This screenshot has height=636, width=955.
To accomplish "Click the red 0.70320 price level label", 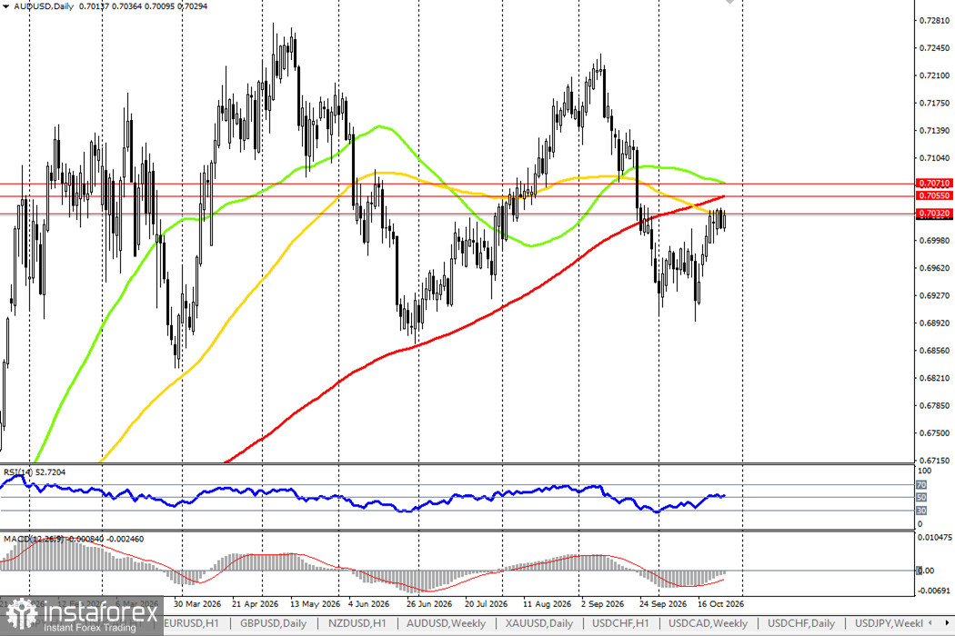I will pos(934,214).
